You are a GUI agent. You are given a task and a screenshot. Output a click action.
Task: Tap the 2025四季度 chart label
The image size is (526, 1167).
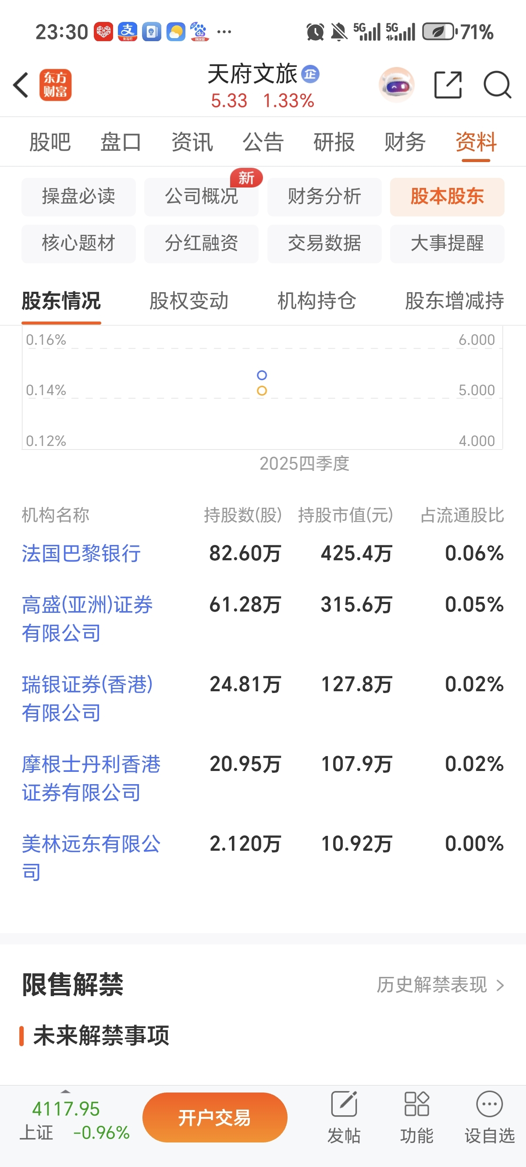304,463
